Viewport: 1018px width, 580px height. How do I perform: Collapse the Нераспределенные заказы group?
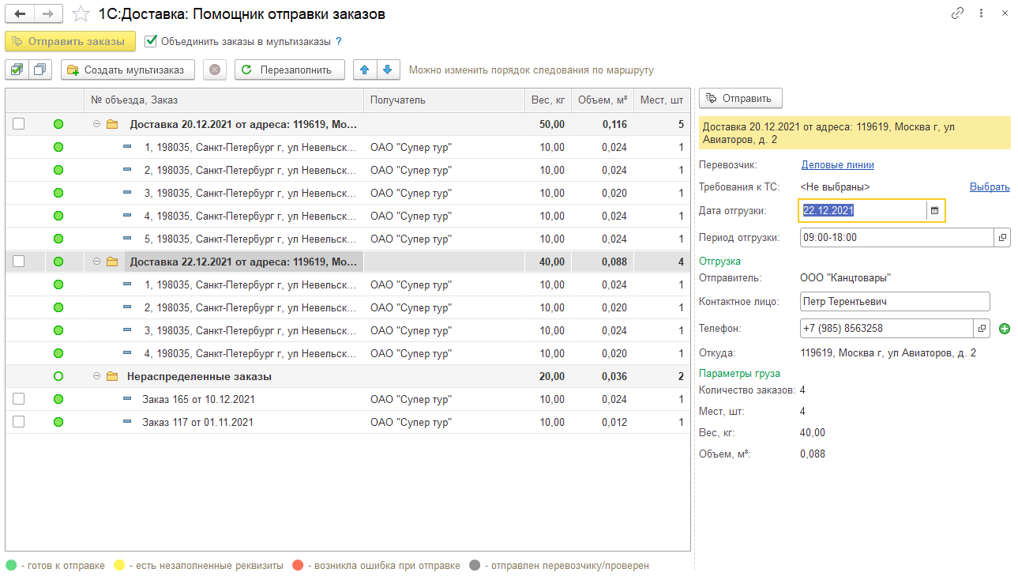coord(96,377)
